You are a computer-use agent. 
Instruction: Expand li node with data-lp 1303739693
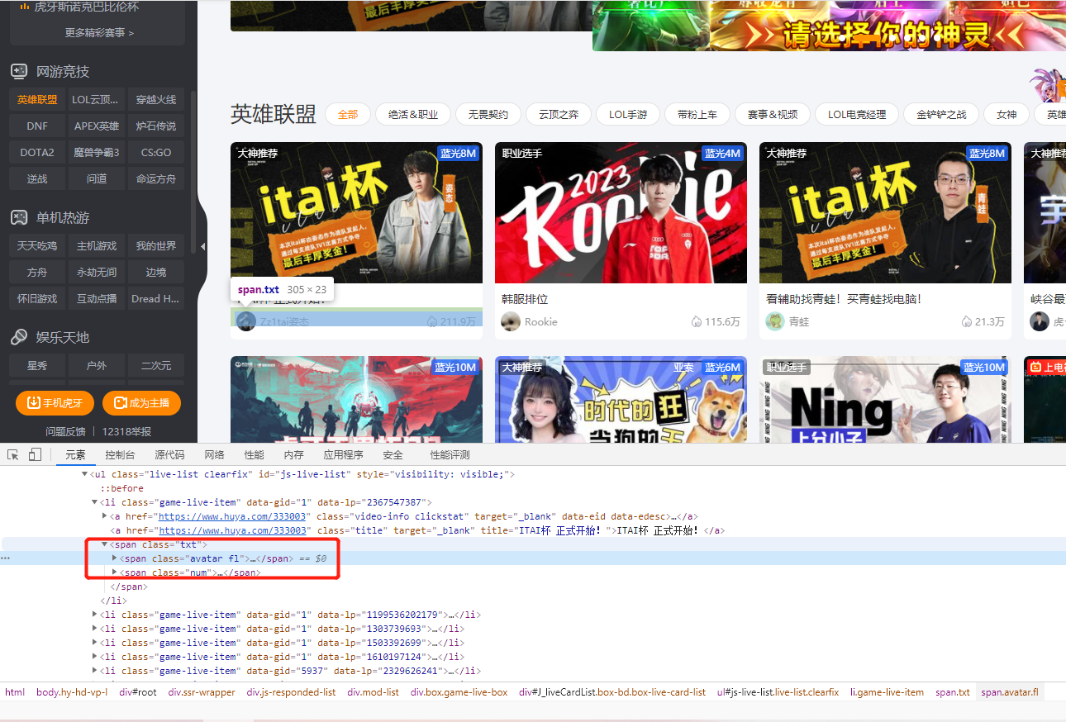click(x=94, y=629)
